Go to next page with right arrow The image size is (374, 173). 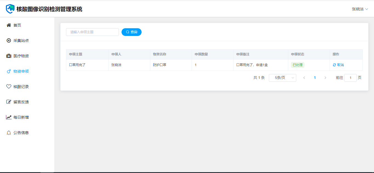click(325, 78)
